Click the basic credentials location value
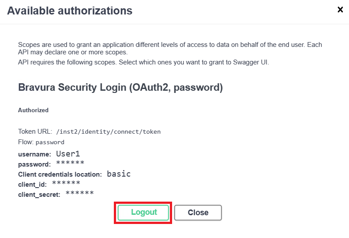Screen dimensions: 349x238 pyautogui.click(x=119, y=174)
